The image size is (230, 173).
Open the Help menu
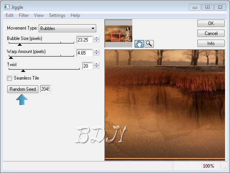[75, 15]
